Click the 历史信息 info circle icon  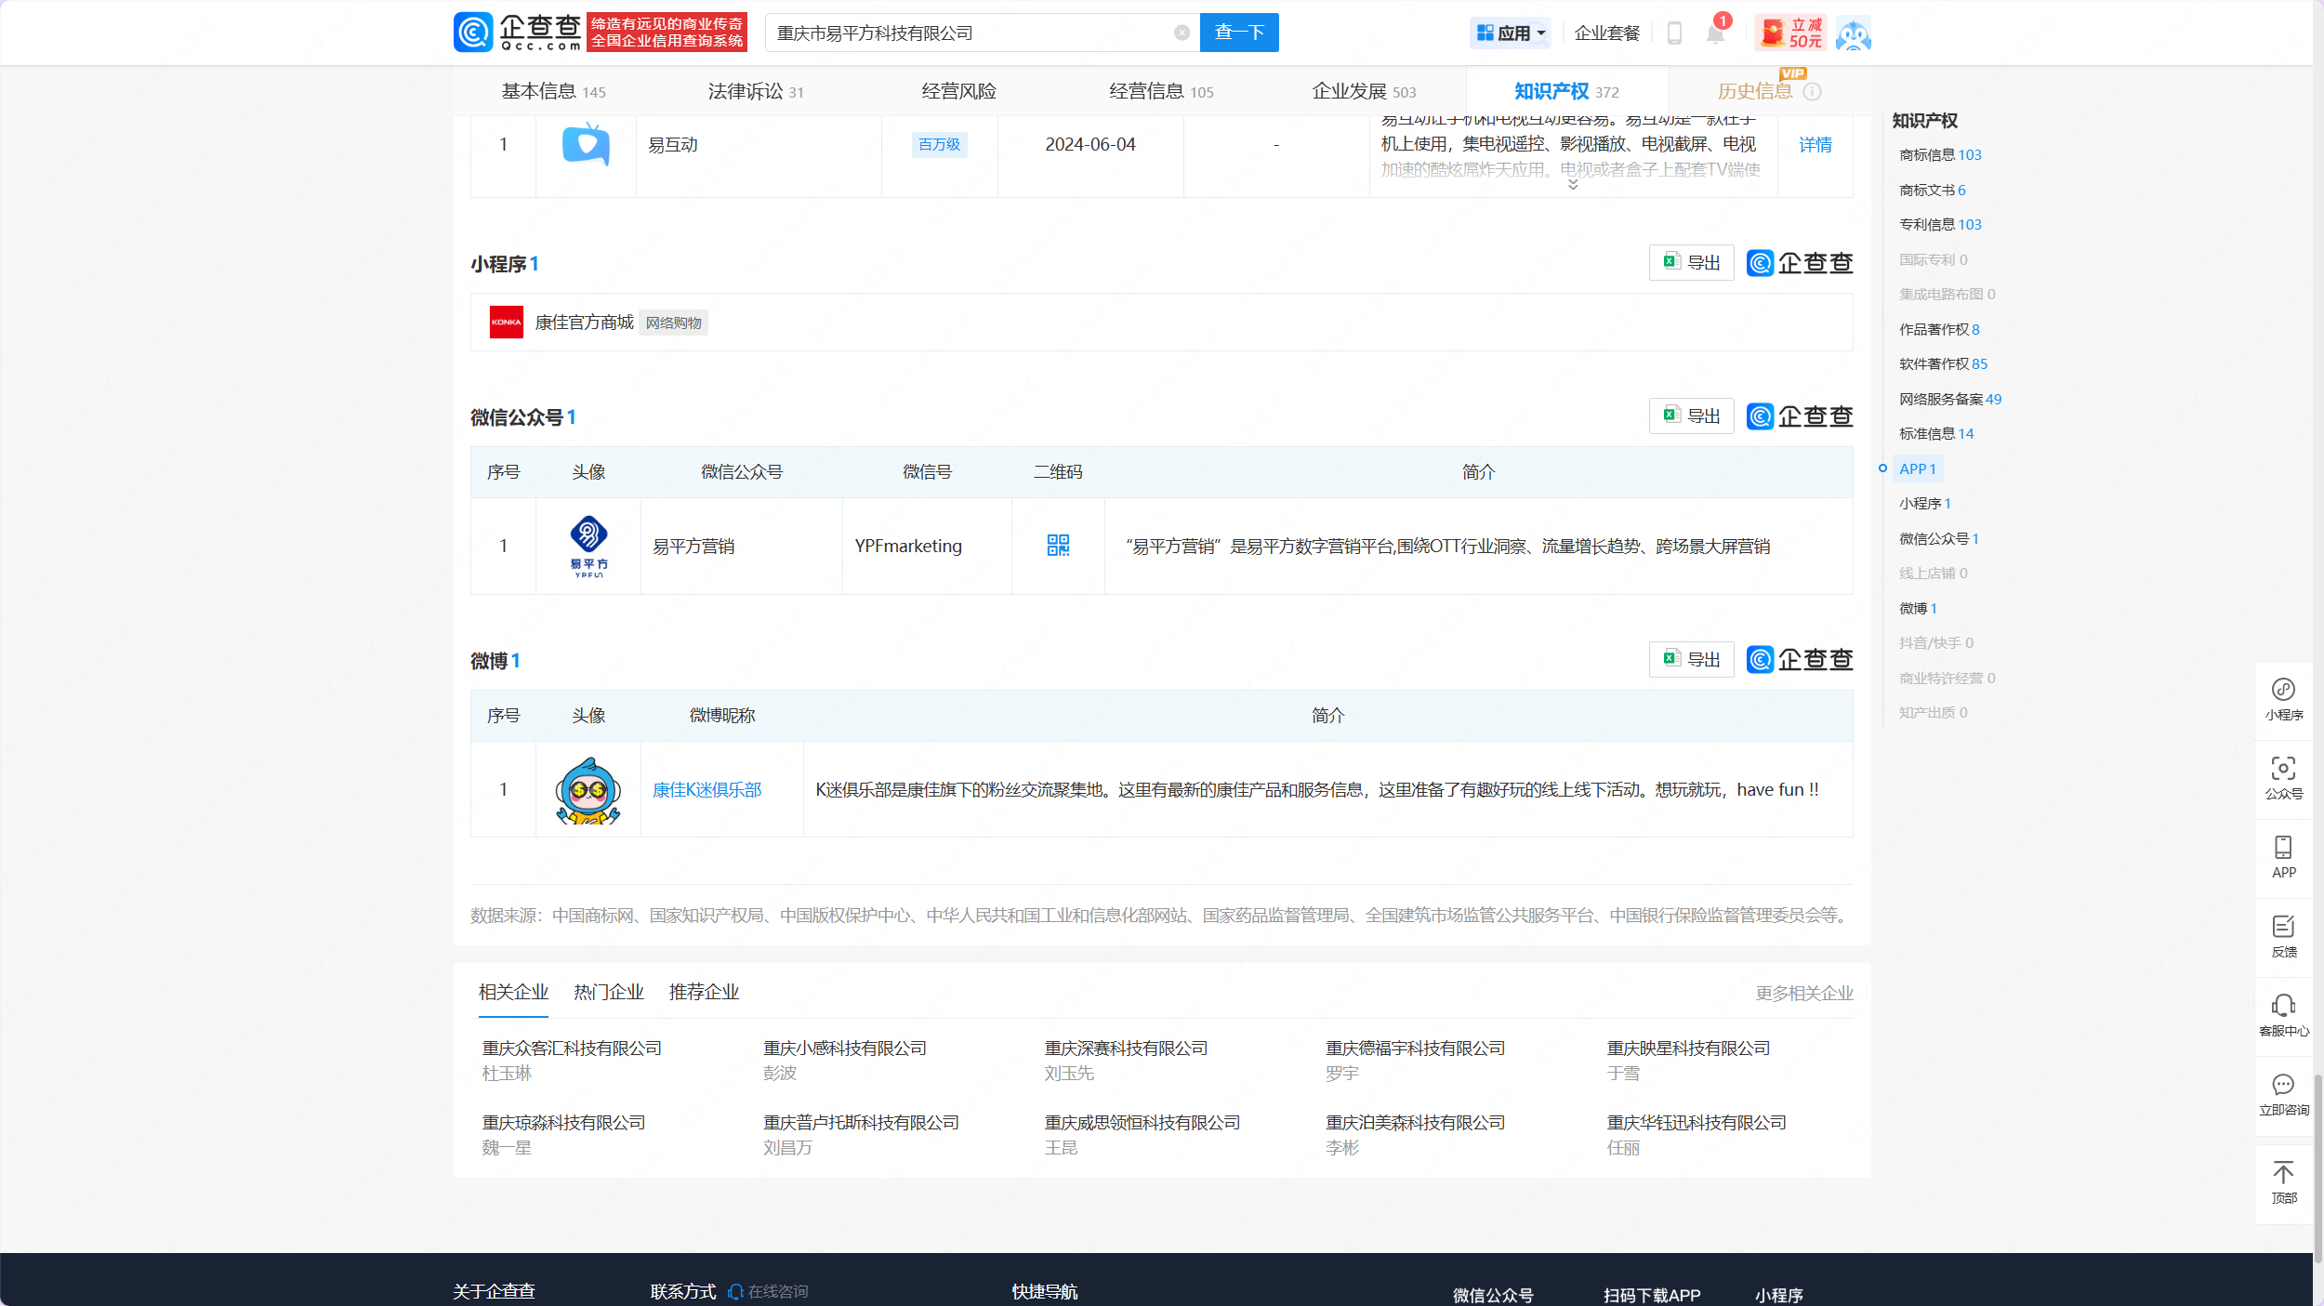(1812, 92)
